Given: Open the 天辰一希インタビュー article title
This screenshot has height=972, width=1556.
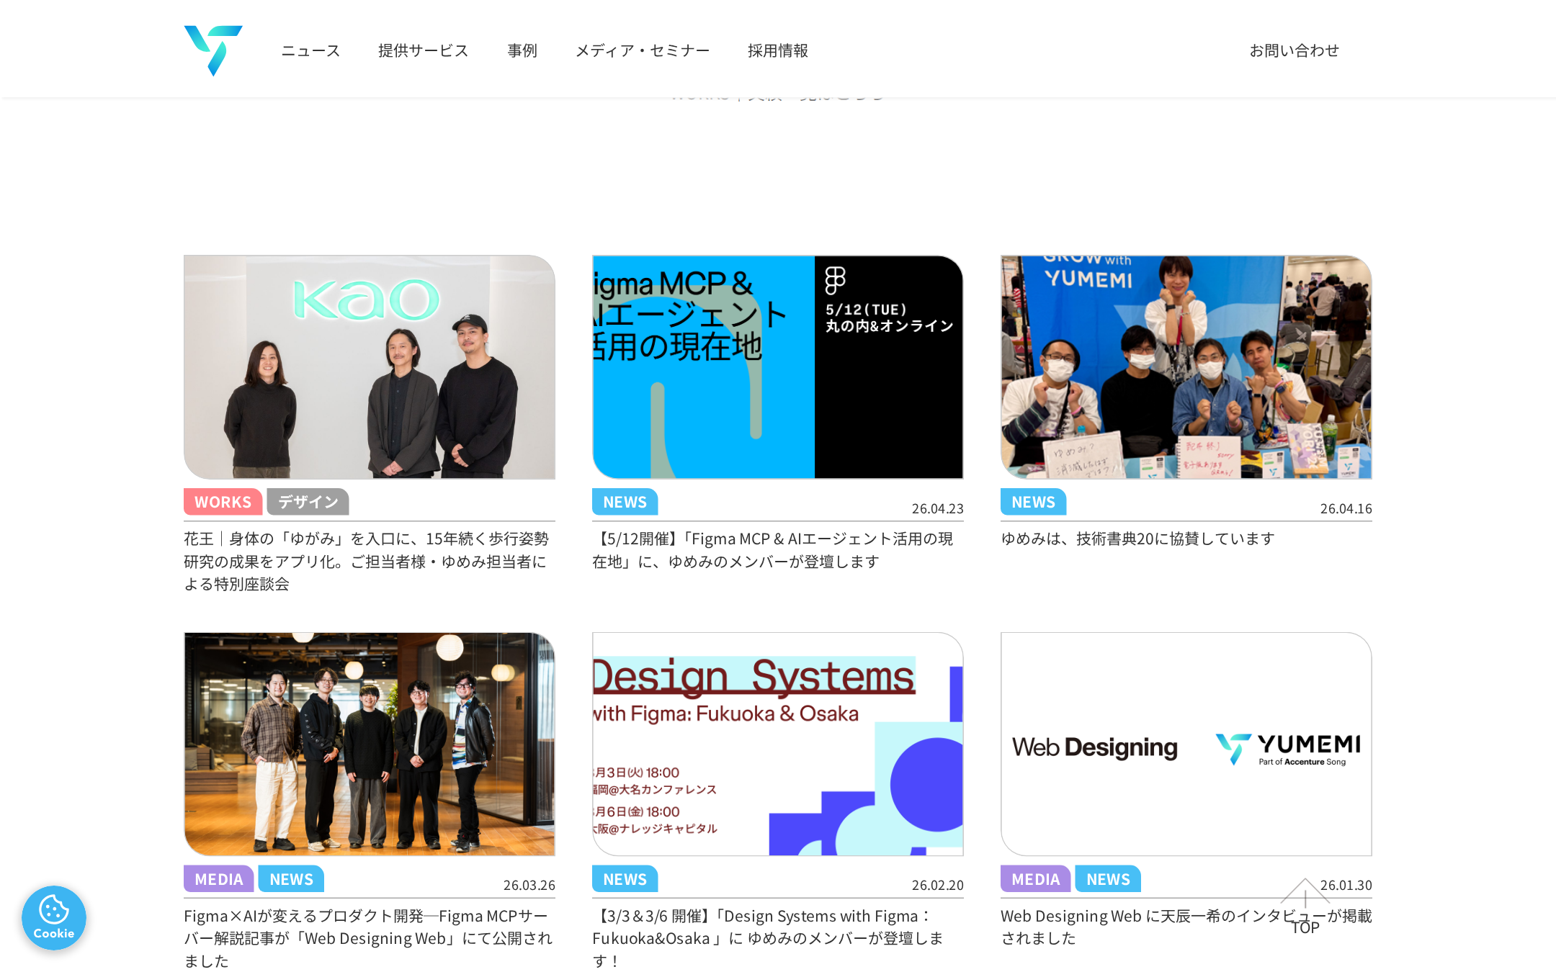Looking at the screenshot, I should [x=1186, y=927].
